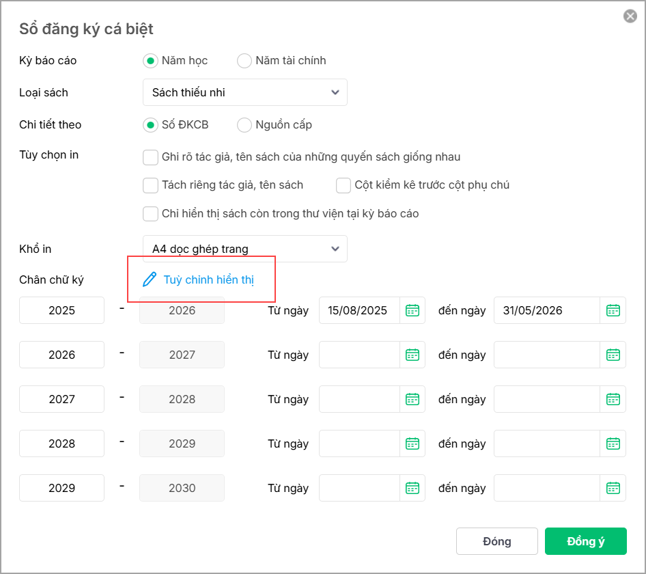Click the 2027 start year field
646x574 pixels.
[62, 399]
